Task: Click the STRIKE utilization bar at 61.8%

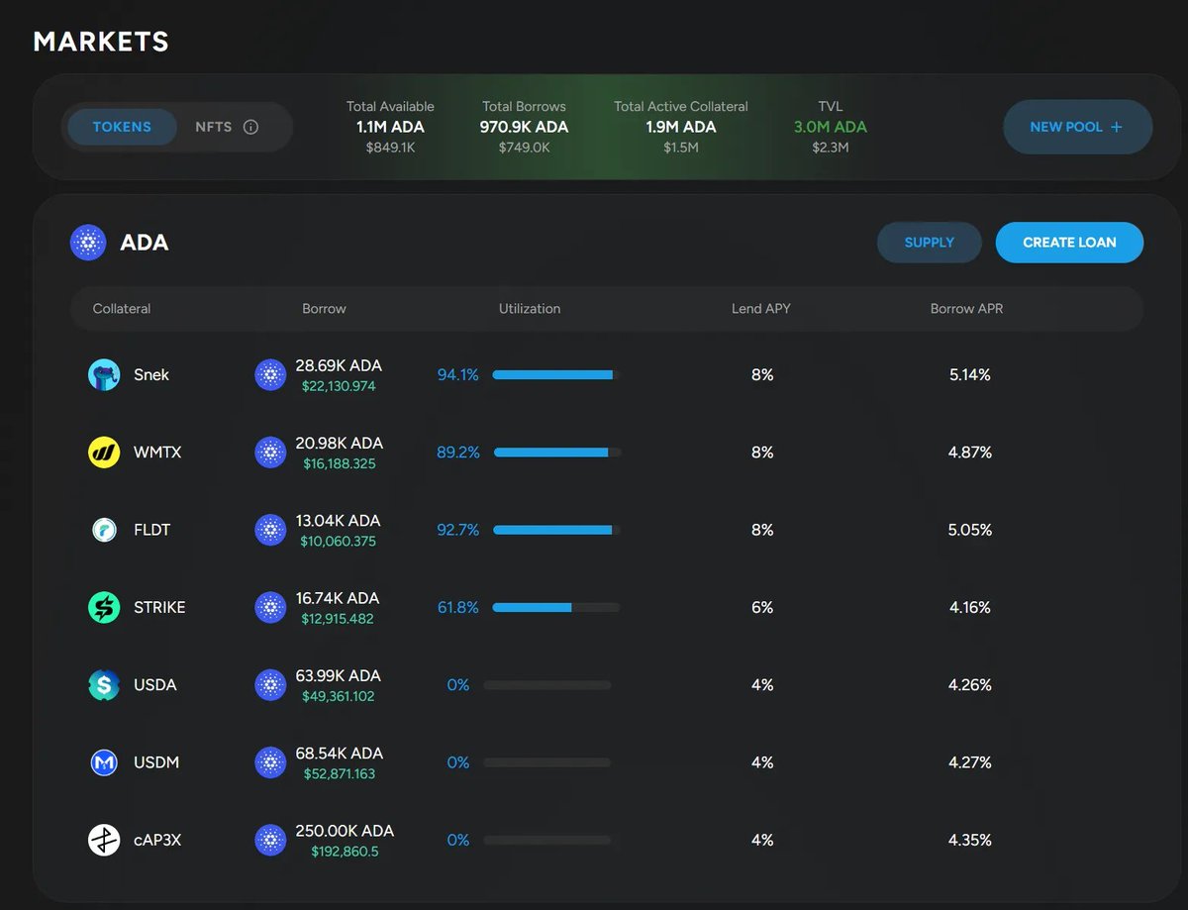Action: pyautogui.click(x=555, y=607)
